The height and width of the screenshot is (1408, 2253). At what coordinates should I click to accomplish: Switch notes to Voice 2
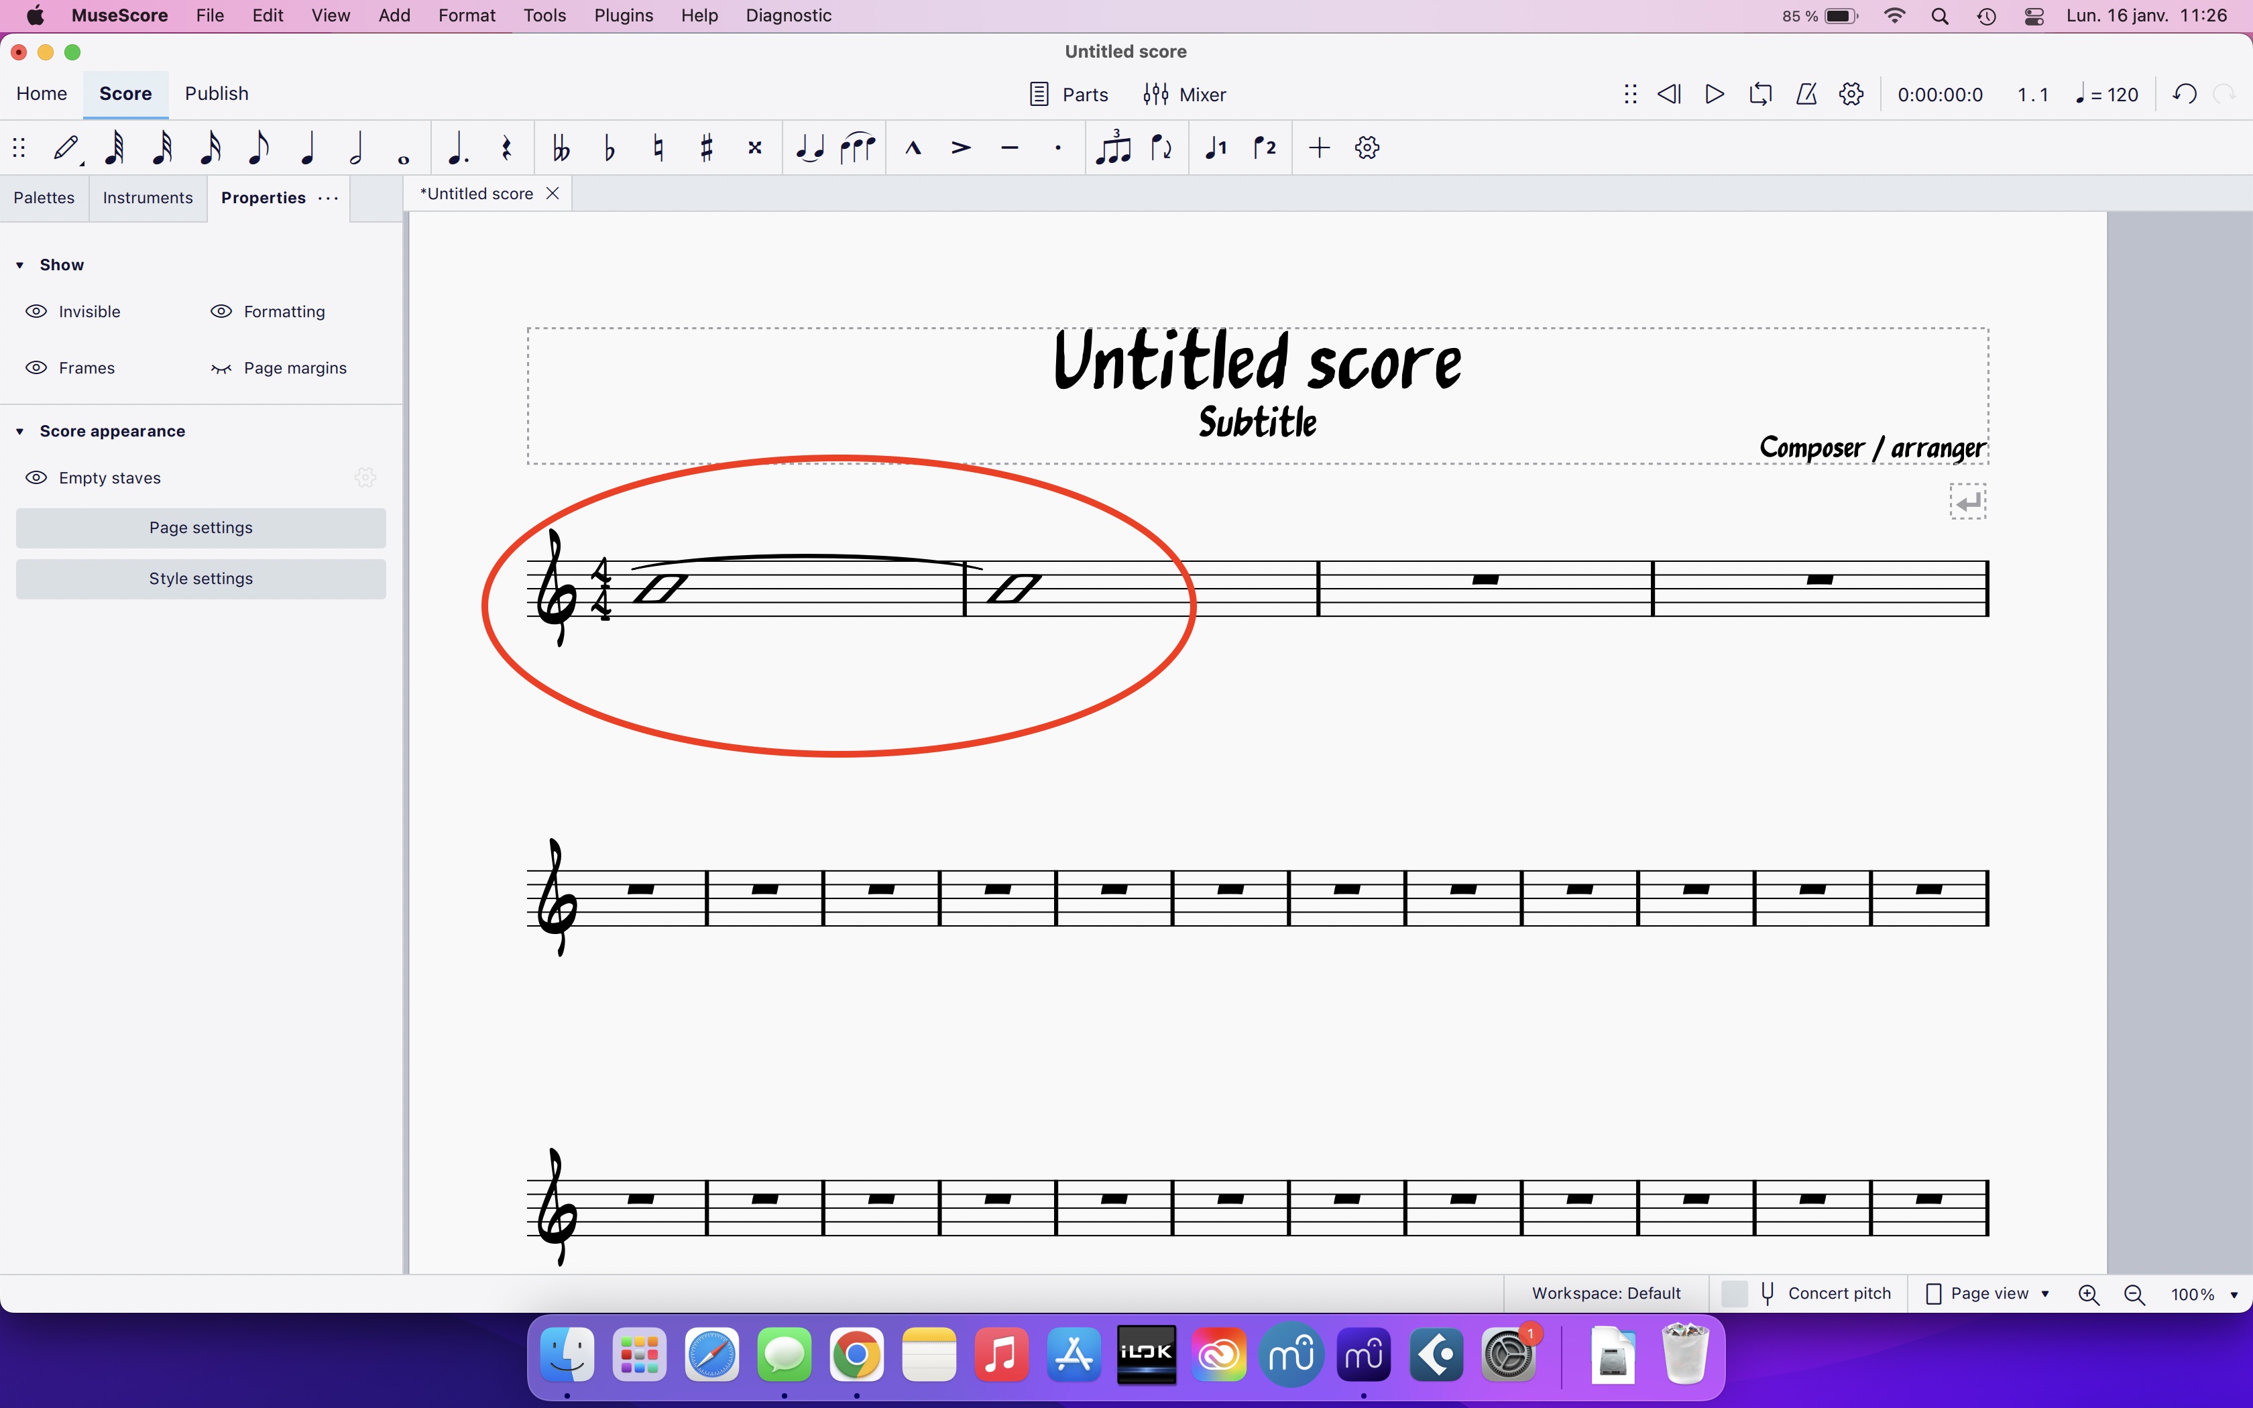tap(1264, 148)
